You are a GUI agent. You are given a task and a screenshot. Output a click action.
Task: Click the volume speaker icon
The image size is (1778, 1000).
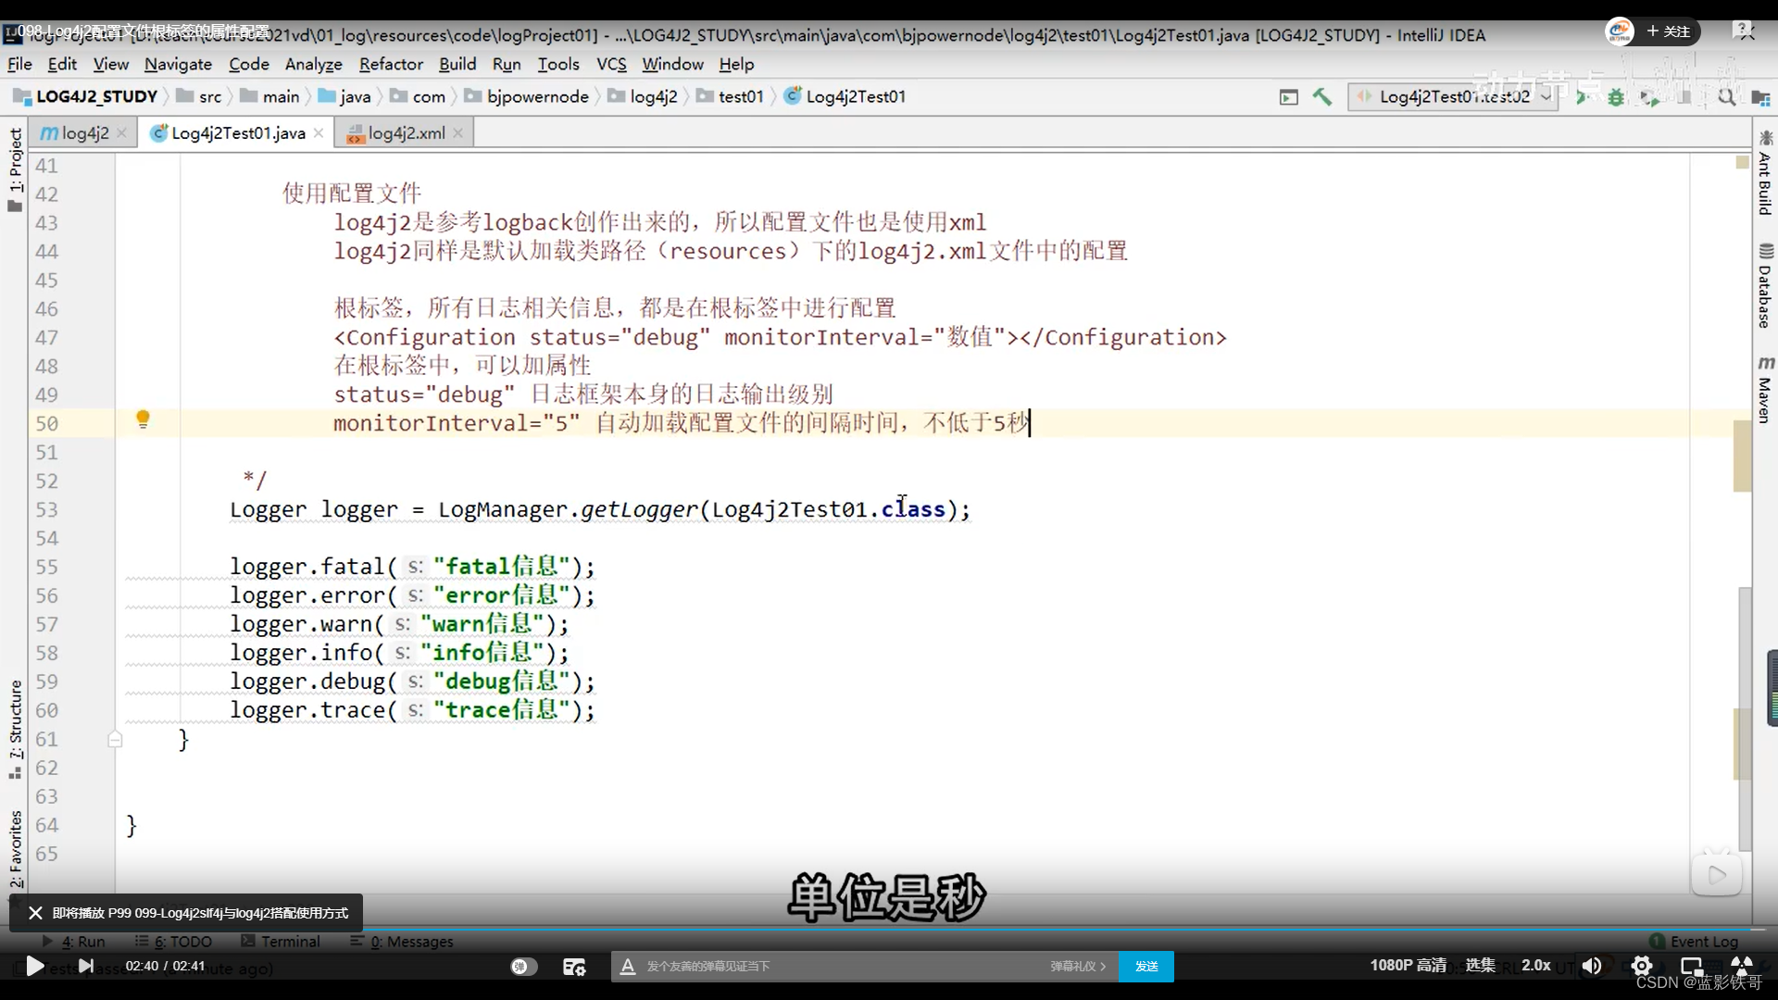1591,966
